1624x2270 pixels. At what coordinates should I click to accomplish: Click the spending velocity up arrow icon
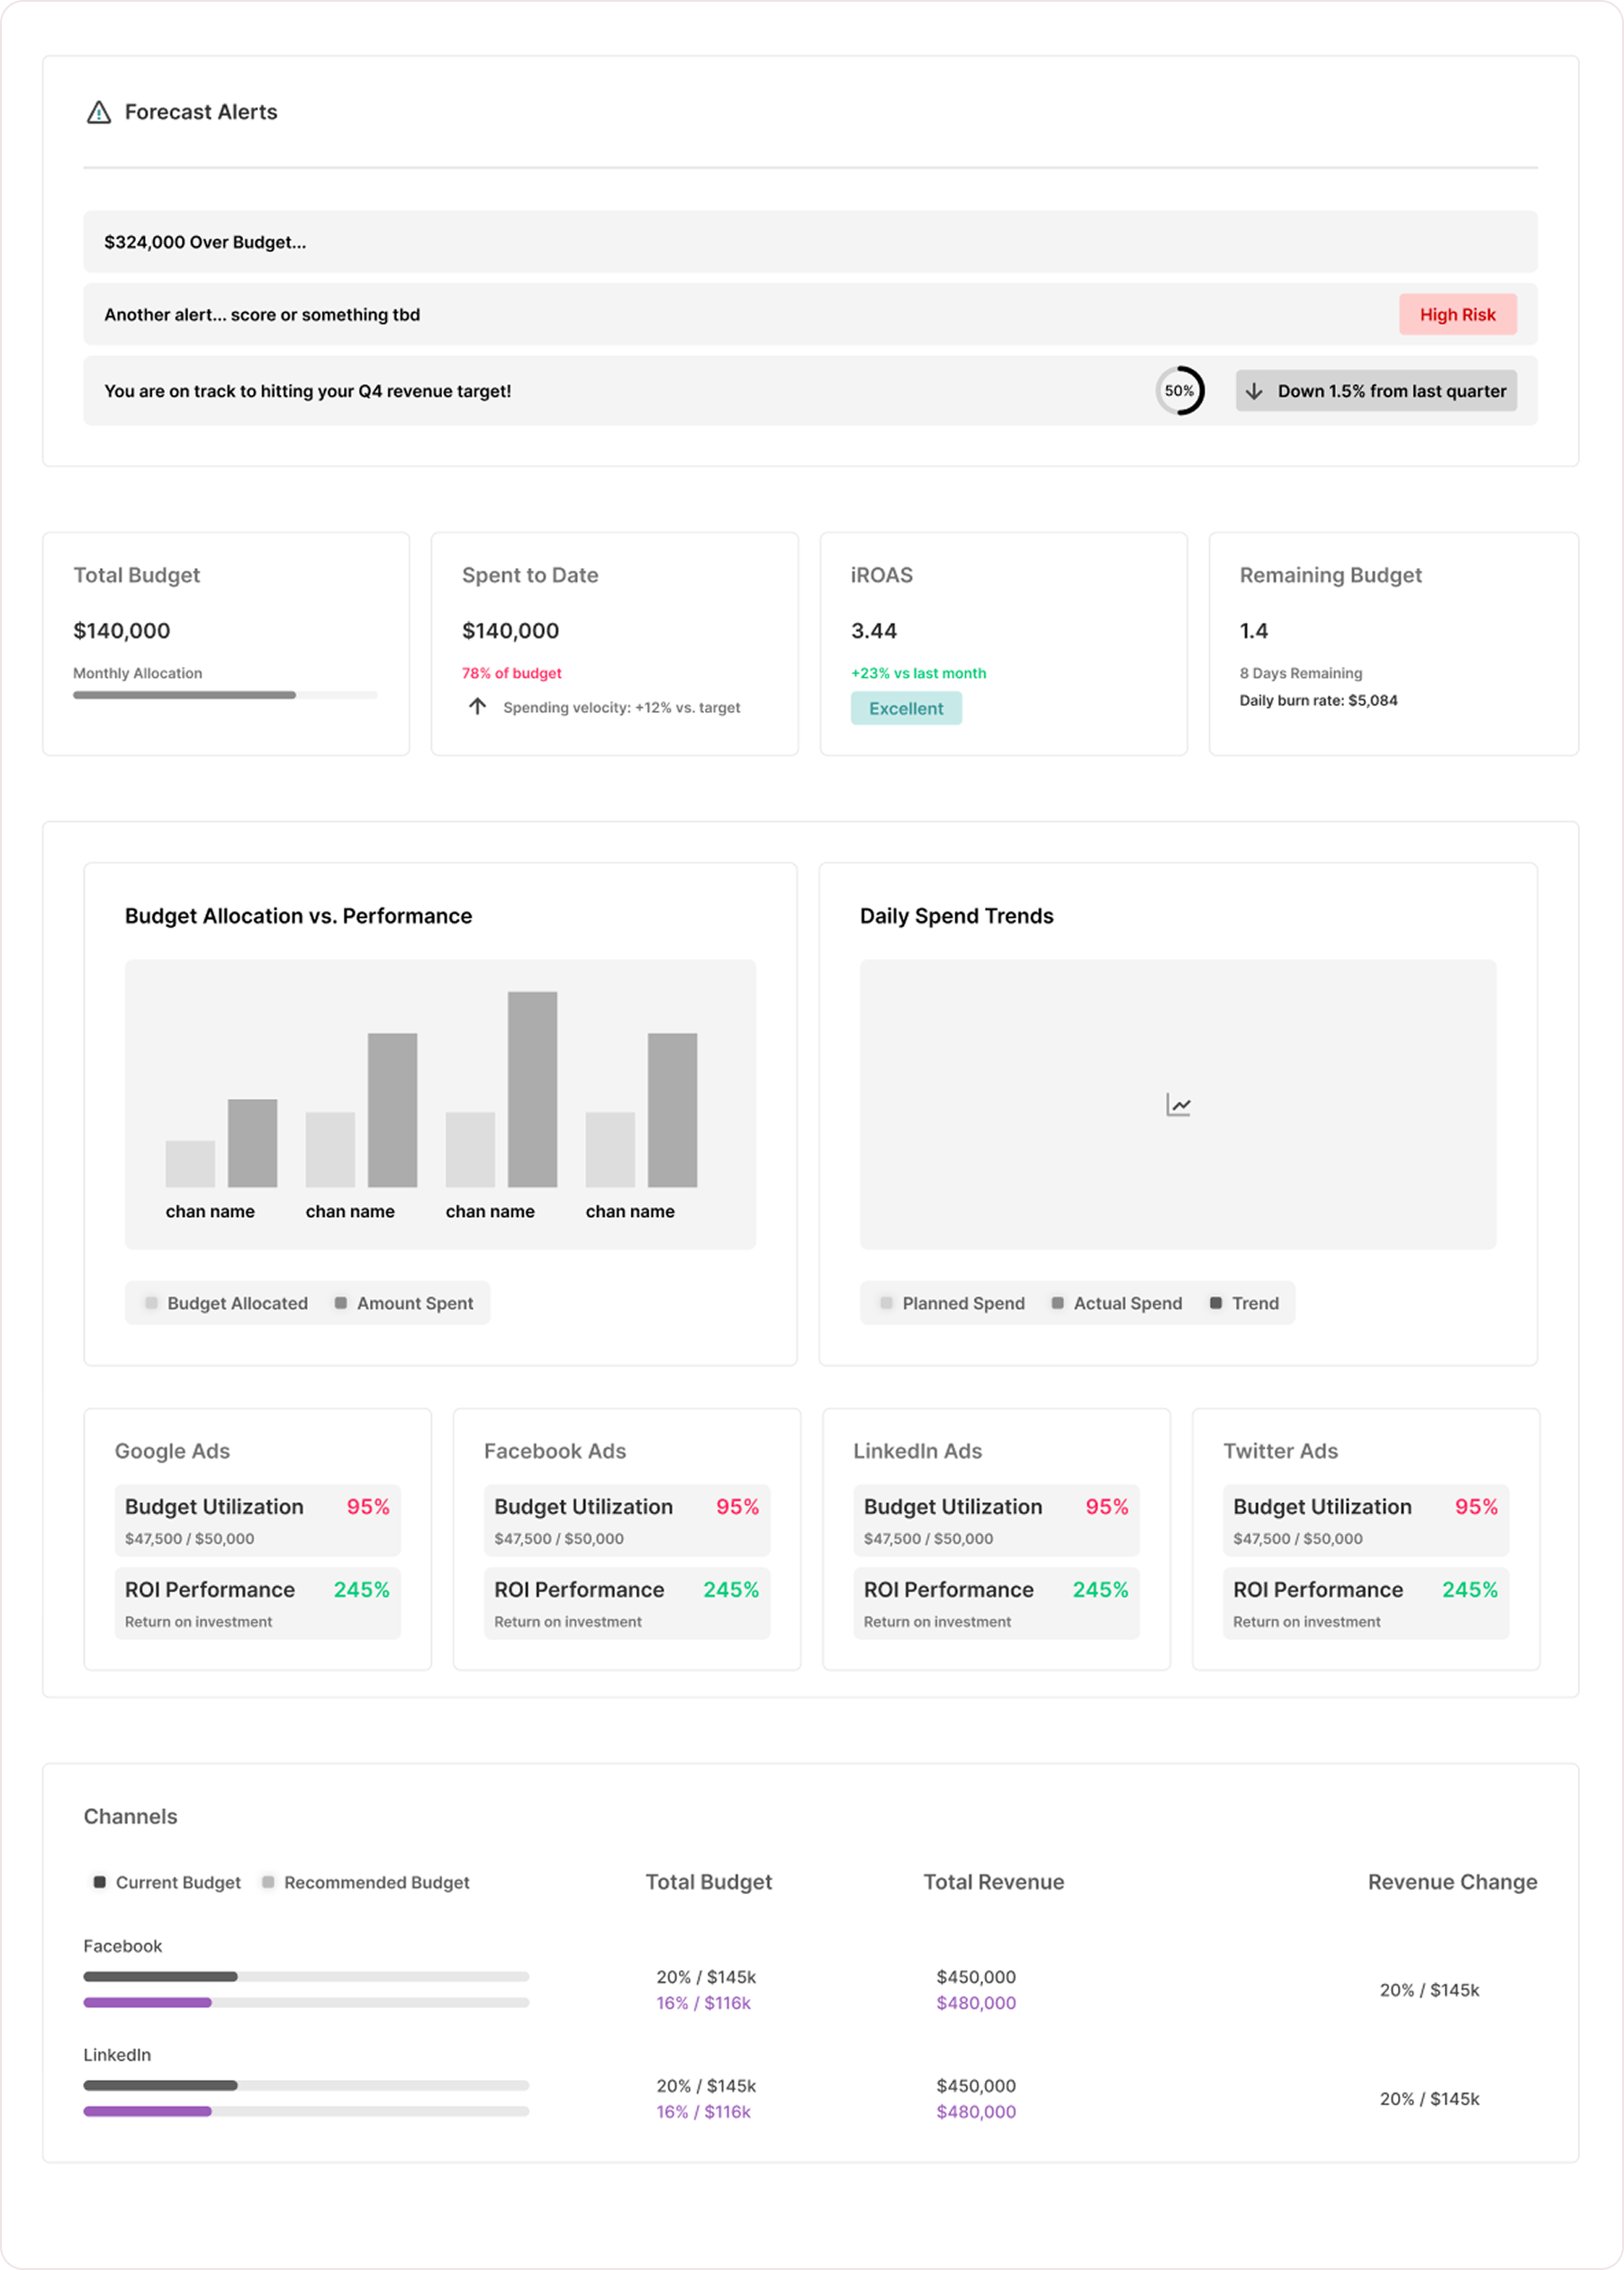click(x=477, y=707)
